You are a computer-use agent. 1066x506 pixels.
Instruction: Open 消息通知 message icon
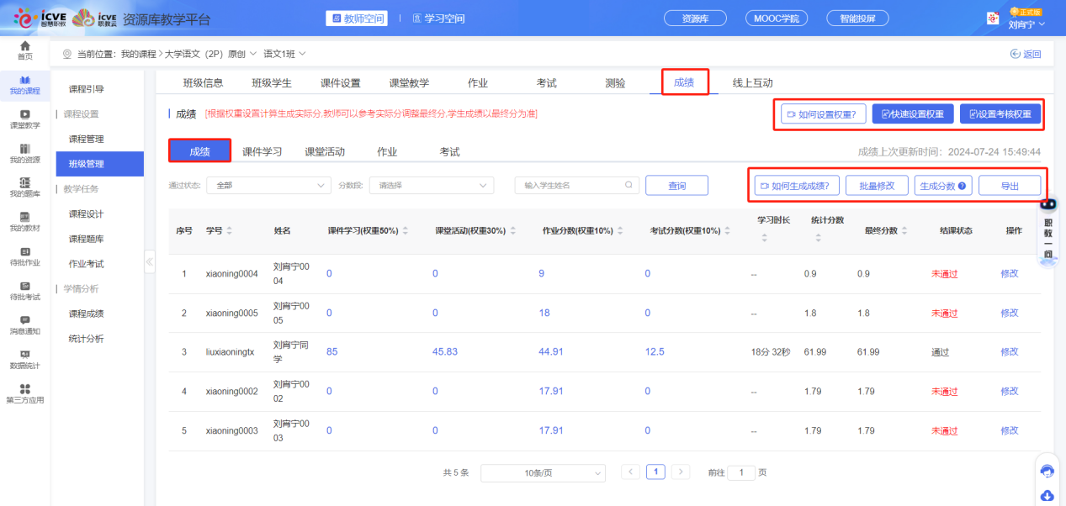pyautogui.click(x=25, y=320)
